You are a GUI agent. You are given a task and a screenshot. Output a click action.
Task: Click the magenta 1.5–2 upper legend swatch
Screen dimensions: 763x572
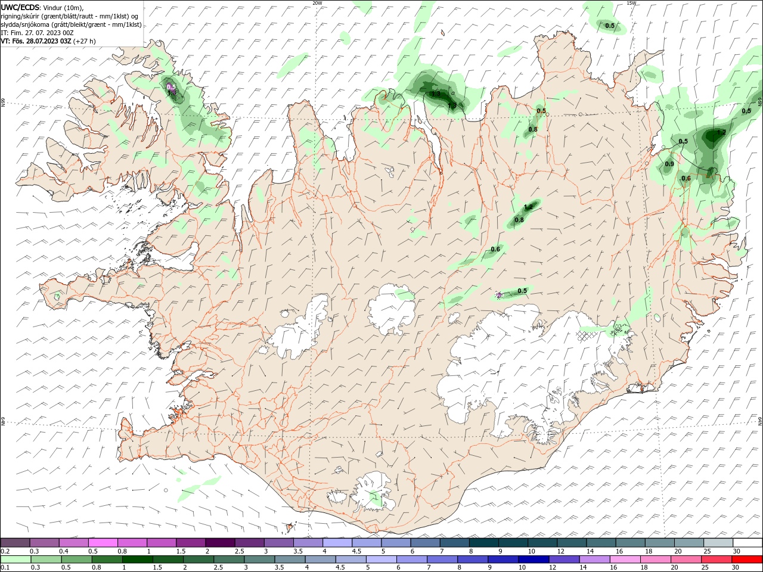click(191, 543)
